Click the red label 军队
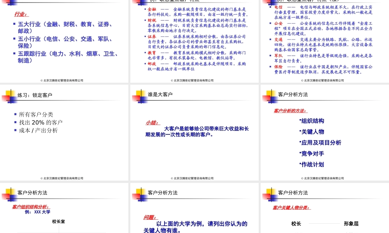 [279, 56]
